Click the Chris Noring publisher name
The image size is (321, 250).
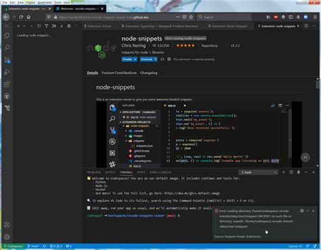coord(133,45)
